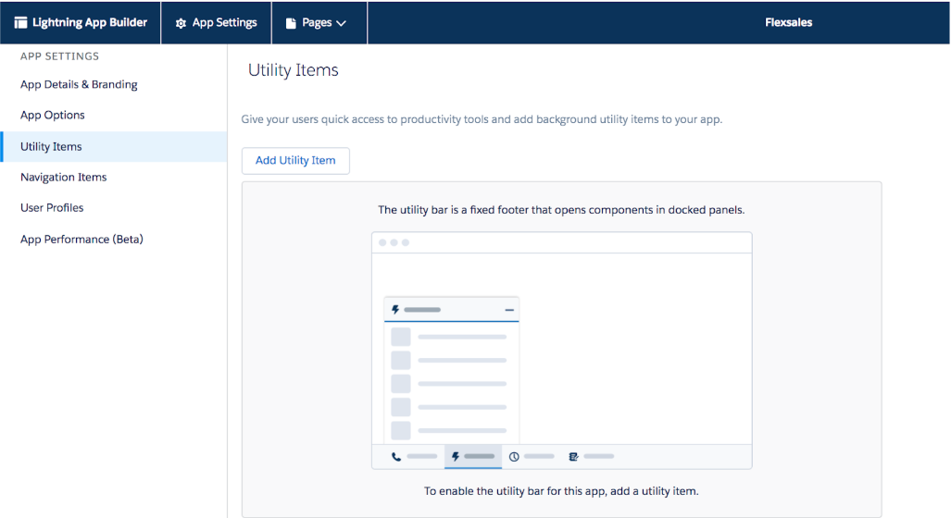Click lightning bolt in docked panel header

tap(395, 310)
